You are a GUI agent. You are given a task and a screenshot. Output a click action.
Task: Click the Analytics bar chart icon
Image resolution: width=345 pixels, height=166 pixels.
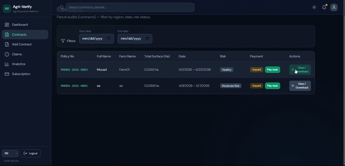(7, 64)
